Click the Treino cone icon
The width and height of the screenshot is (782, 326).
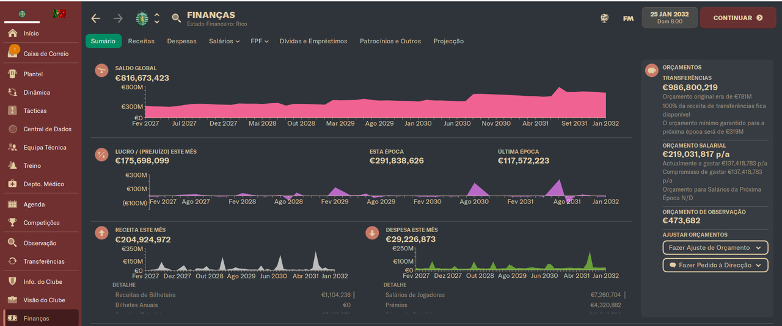[12, 165]
